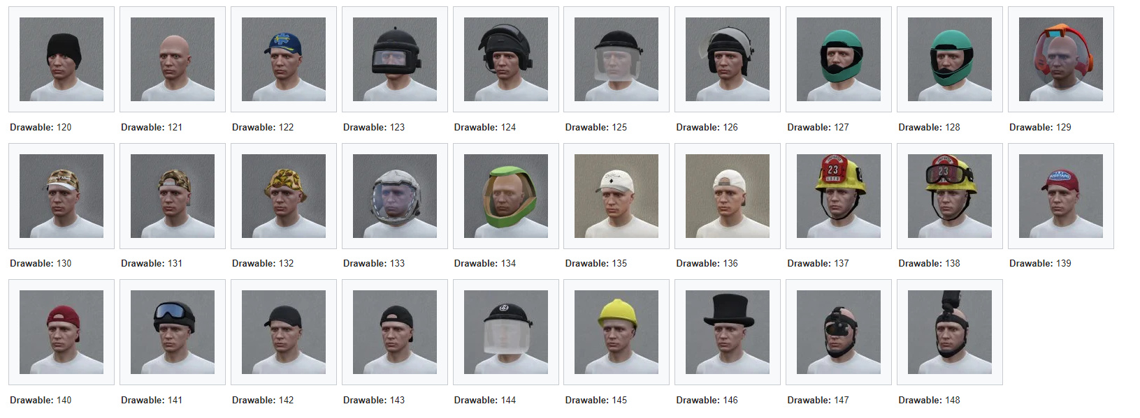Choose the teal motorcycle helmet, Drawable 127
Viewport: 1140px width, 418px height.
pos(839,59)
